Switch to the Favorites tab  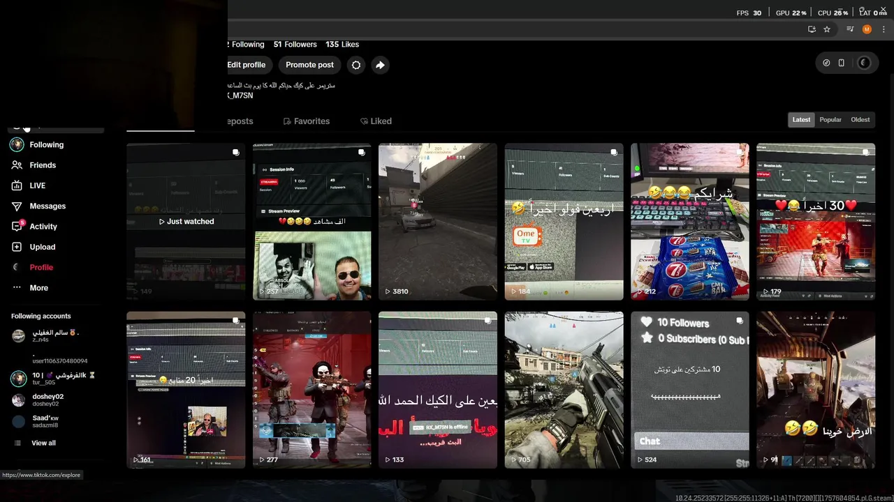pyautogui.click(x=307, y=121)
